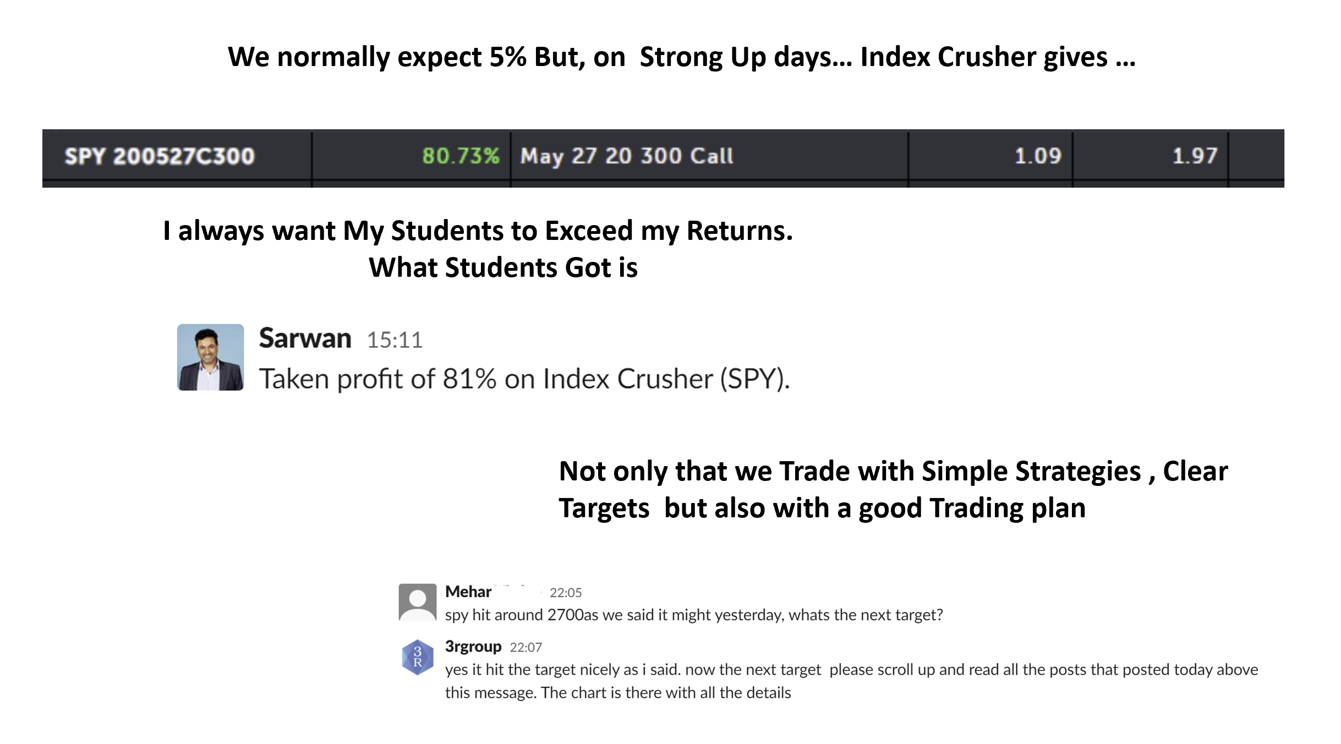This screenshot has width=1341, height=744.
Task: Click Mehar's message about spy next target
Action: [x=694, y=615]
